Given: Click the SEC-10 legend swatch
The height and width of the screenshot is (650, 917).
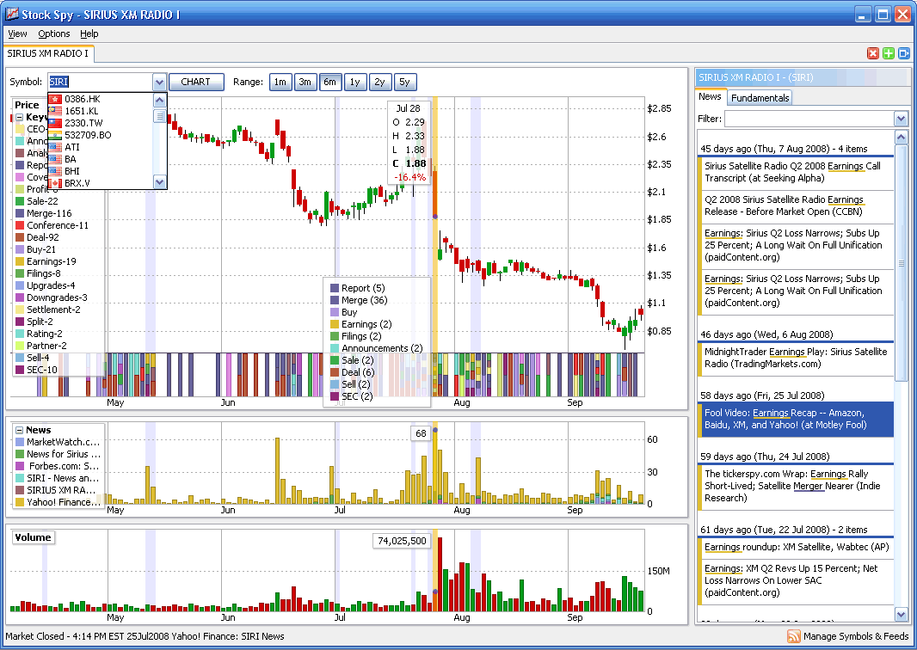Looking at the screenshot, I should 20,370.
